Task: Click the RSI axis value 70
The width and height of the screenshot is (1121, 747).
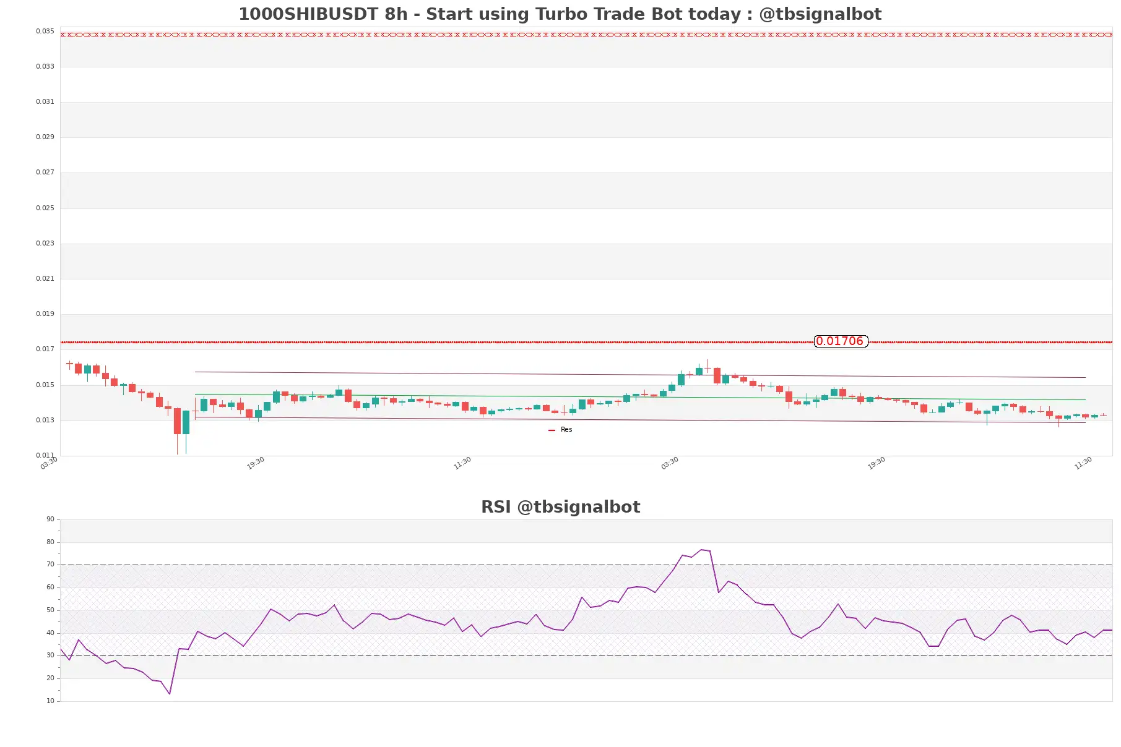Action: pos(50,565)
